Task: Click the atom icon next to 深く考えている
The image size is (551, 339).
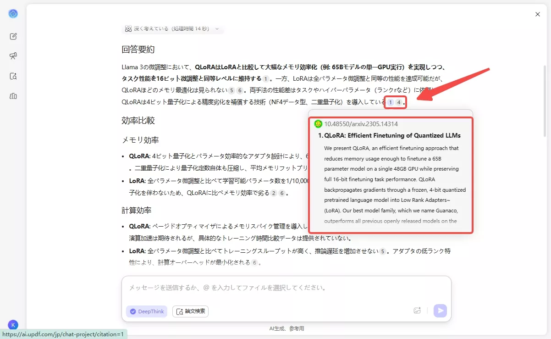Action: click(128, 28)
